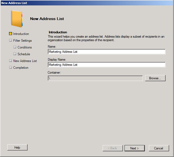174x157 pixels.
Task: Click the Filter Settings step indicator box
Action: coord(11,40)
